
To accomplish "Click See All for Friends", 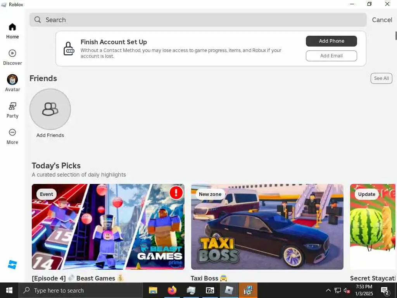I will click(x=381, y=78).
